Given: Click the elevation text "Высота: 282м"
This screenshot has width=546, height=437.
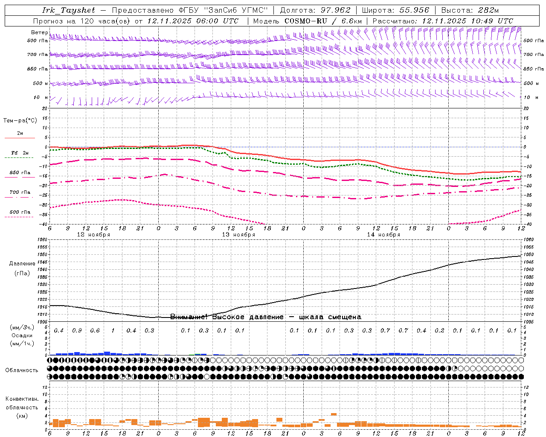Looking at the screenshot, I should 470,10.
